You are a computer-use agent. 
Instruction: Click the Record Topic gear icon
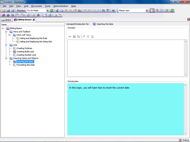pyautogui.click(x=28, y=15)
